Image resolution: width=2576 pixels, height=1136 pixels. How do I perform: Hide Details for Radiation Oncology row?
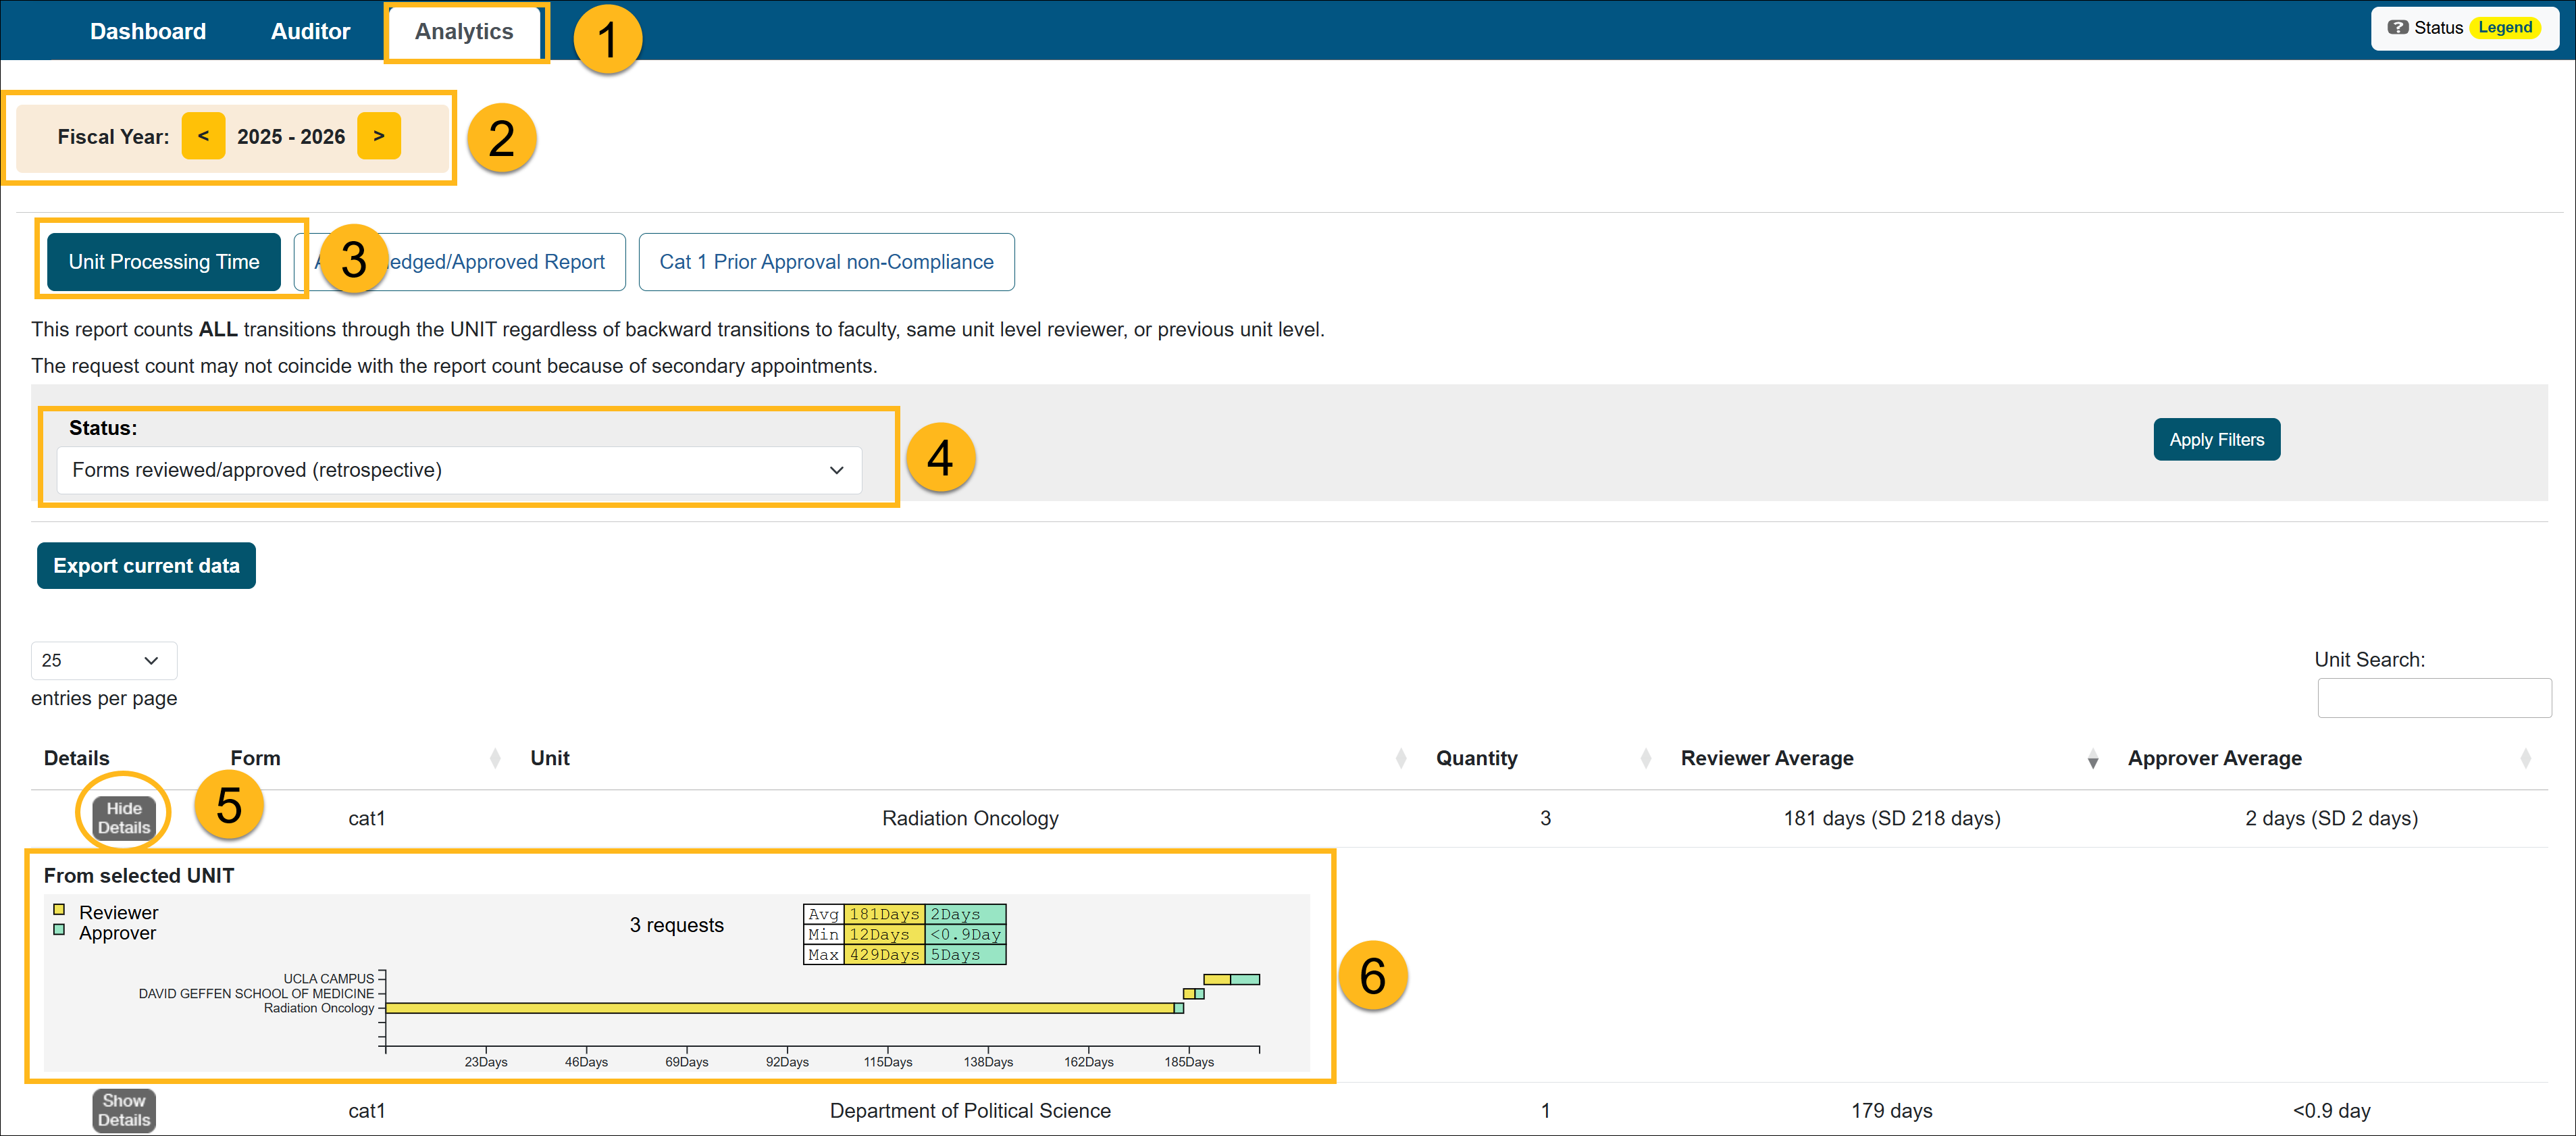coord(124,818)
